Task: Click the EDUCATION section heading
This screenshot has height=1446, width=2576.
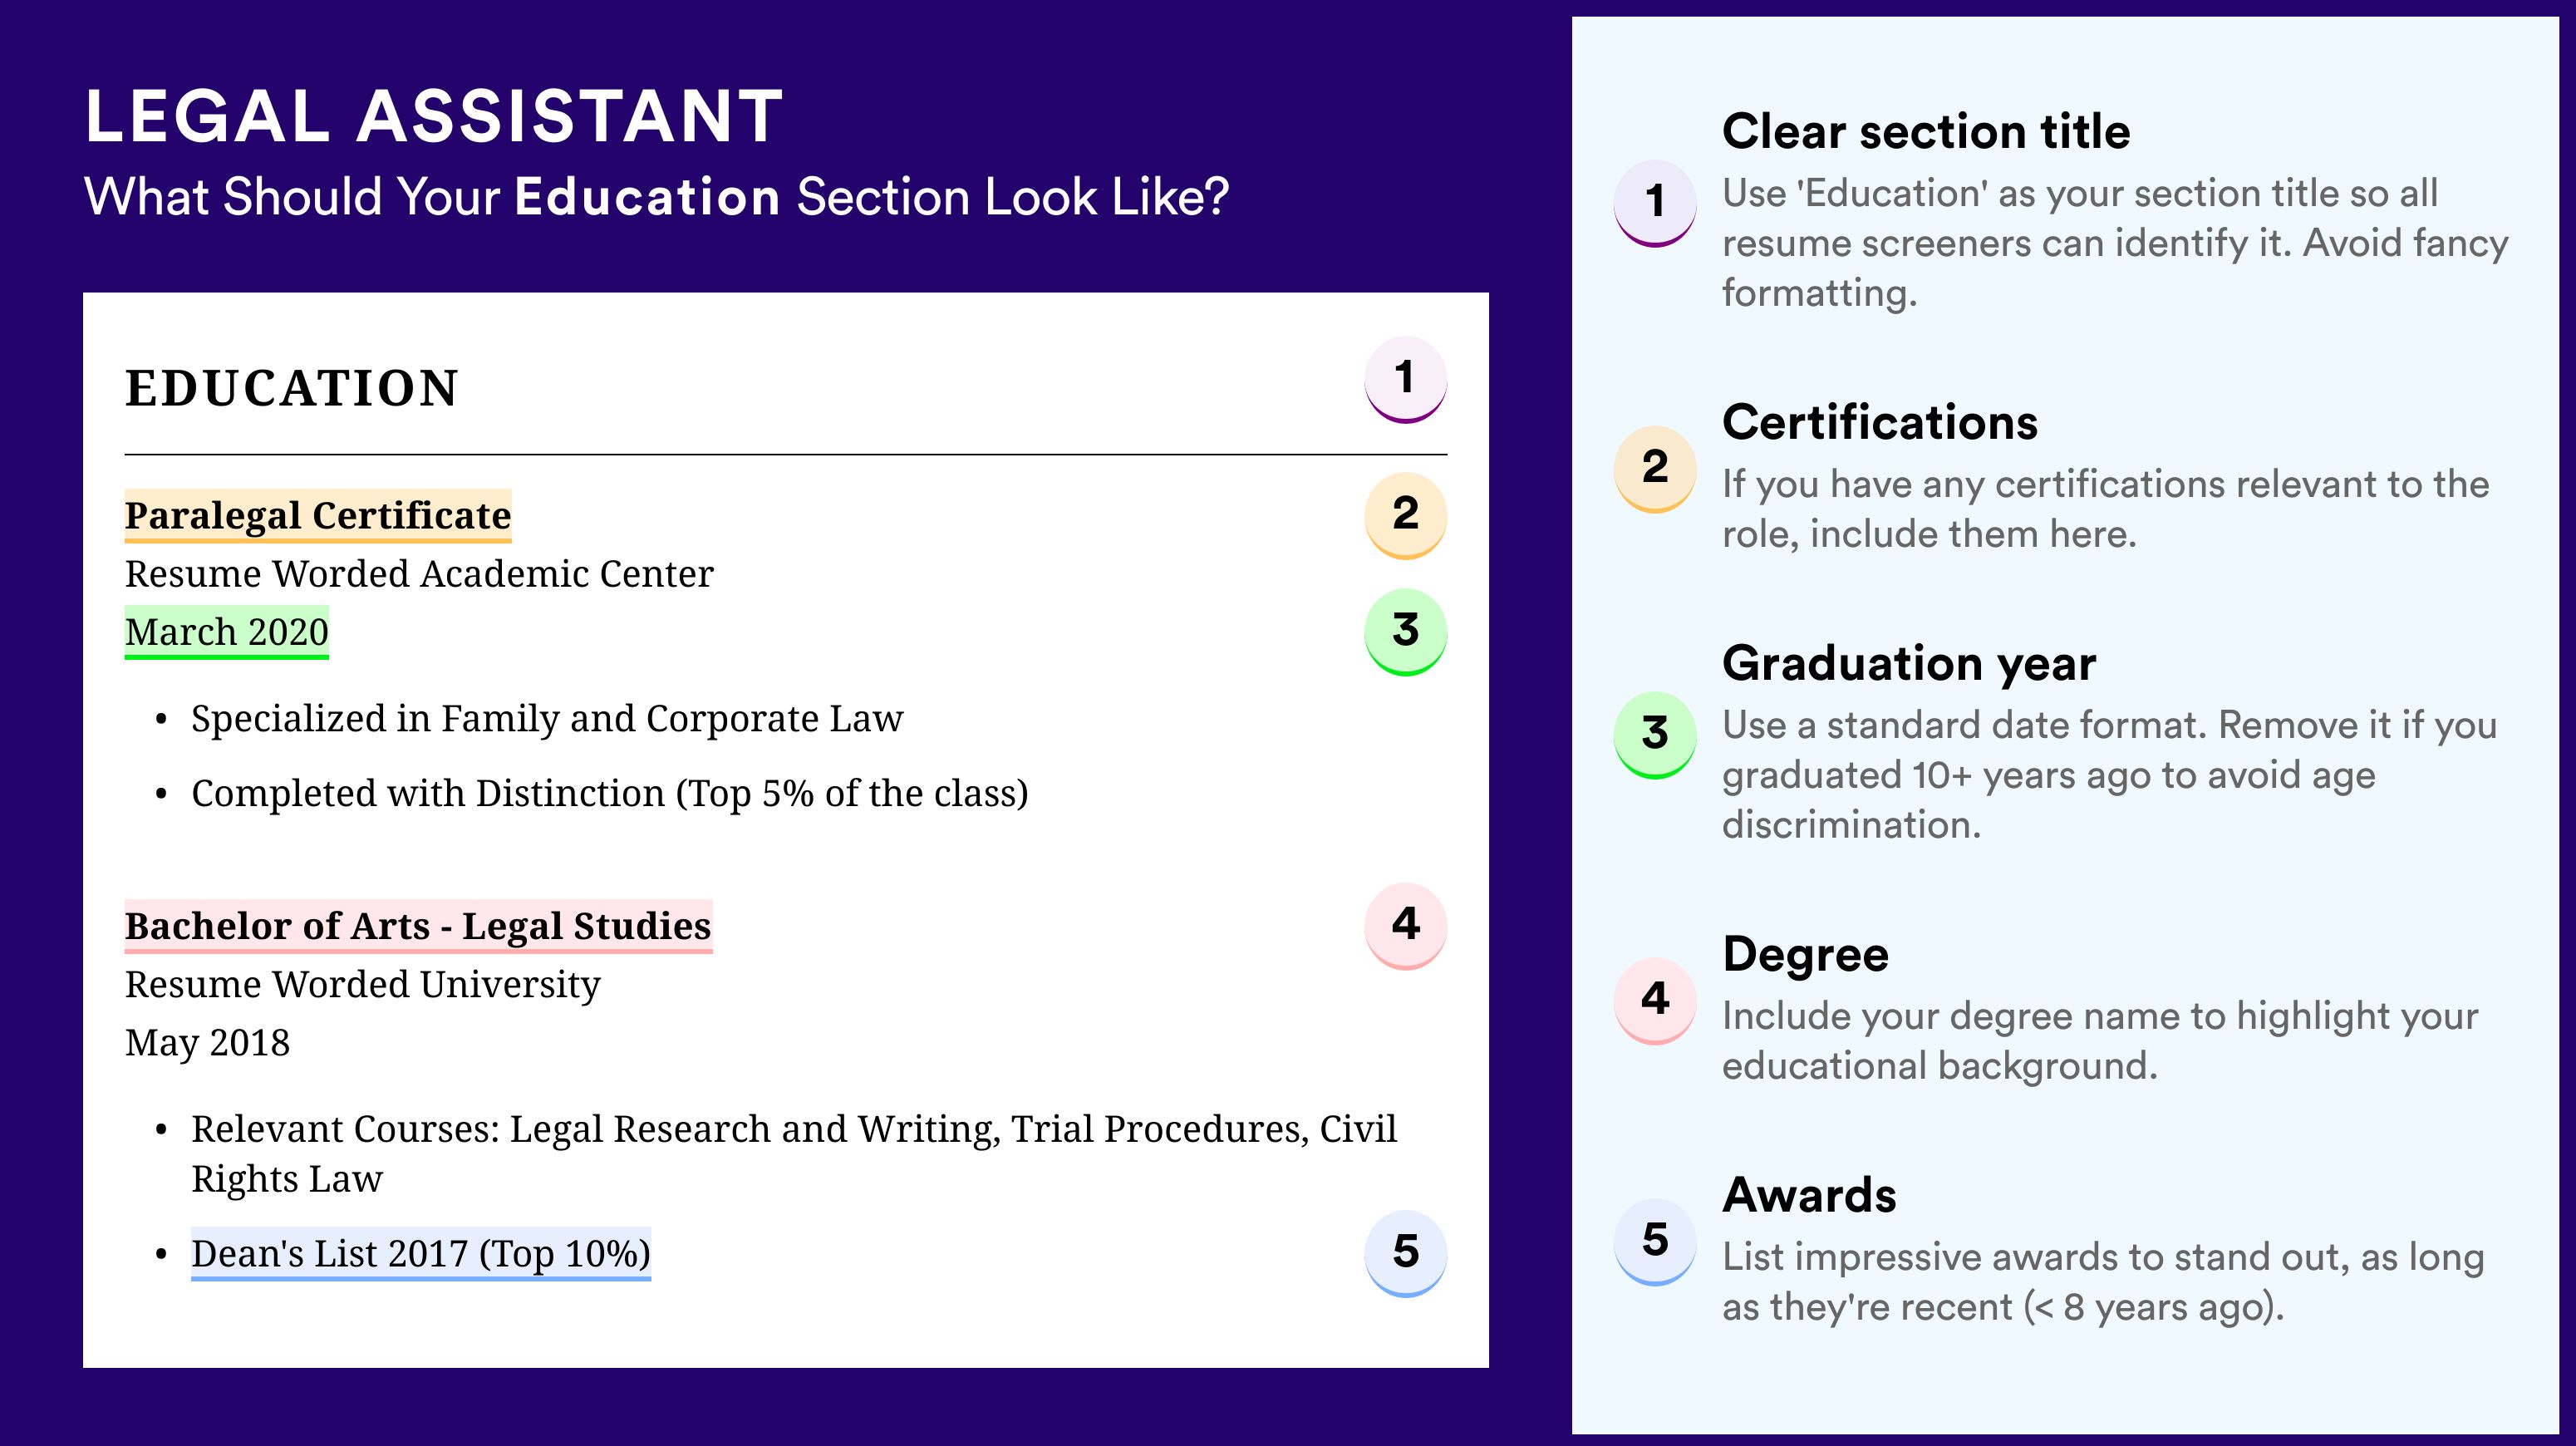Action: pos(292,388)
